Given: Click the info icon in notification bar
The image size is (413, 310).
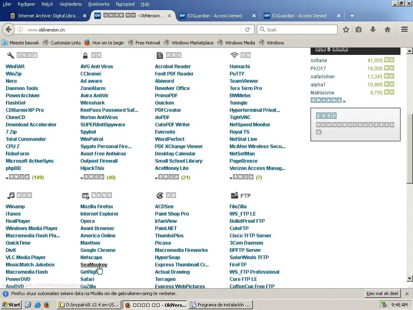Looking at the screenshot, I should pos(6,294).
